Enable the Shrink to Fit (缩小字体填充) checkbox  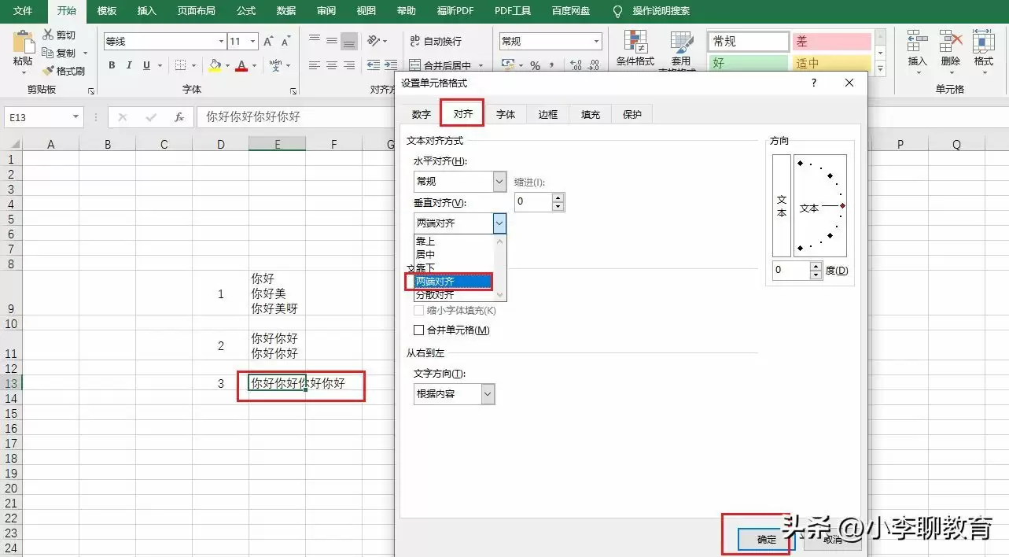point(417,310)
